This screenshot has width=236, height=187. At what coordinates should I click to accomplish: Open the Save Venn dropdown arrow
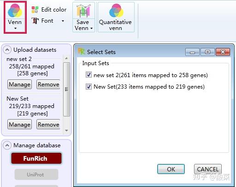[x=91, y=28]
